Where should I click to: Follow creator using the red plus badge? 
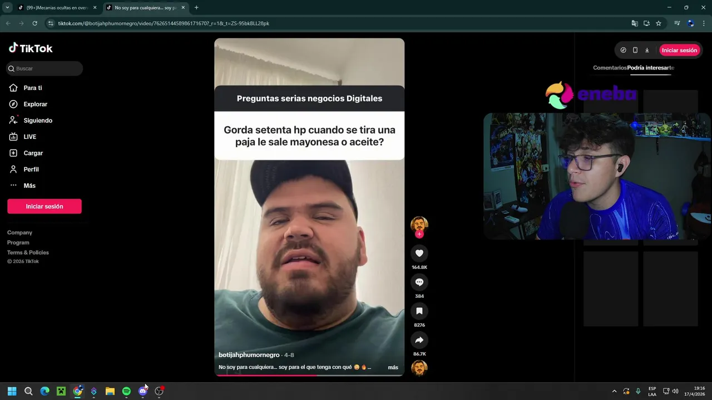(x=419, y=234)
